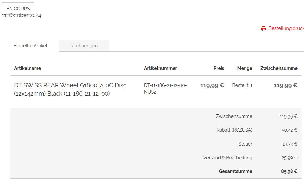Image resolution: width=304 pixels, height=180 pixels.
Task: Click the Preis column header
Action: 219,68
